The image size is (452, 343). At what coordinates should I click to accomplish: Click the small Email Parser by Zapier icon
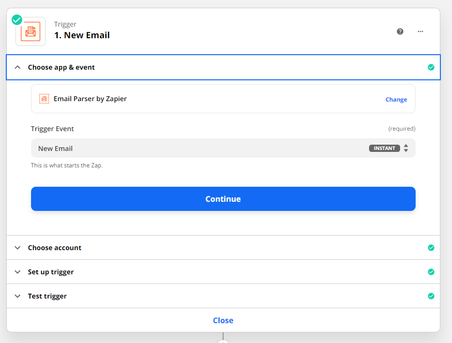(44, 99)
